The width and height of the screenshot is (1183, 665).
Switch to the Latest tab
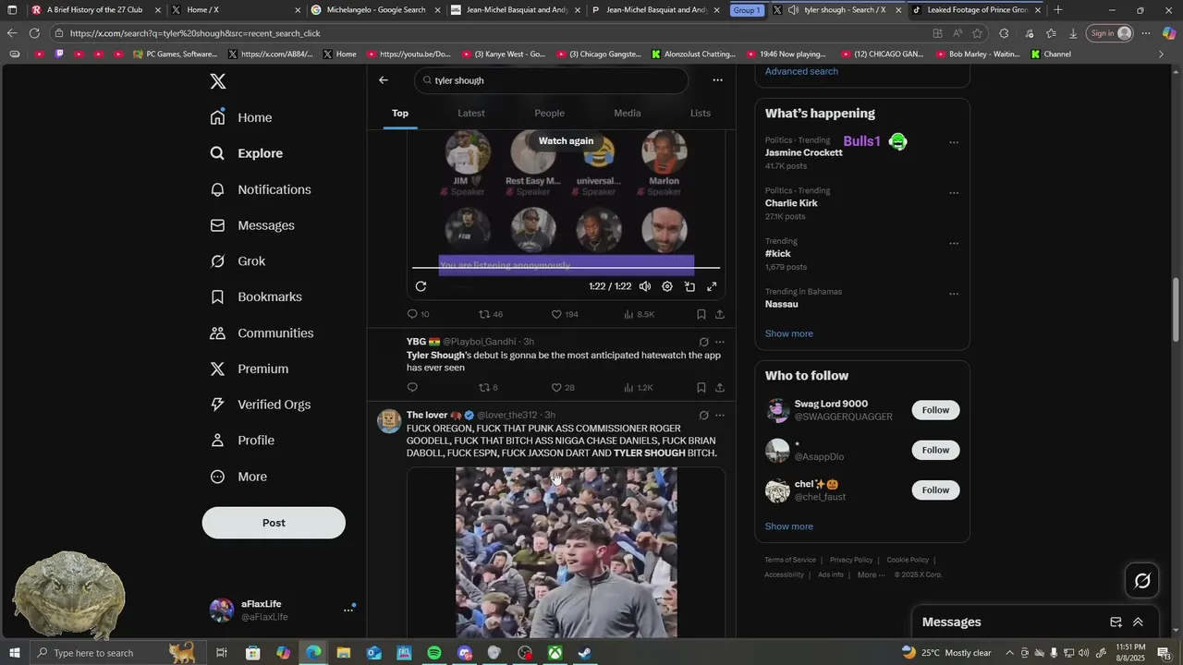coord(471,113)
